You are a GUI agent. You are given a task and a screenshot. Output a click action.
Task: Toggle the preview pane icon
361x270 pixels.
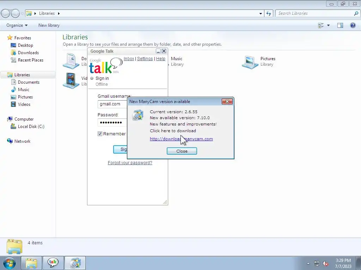[340, 25]
